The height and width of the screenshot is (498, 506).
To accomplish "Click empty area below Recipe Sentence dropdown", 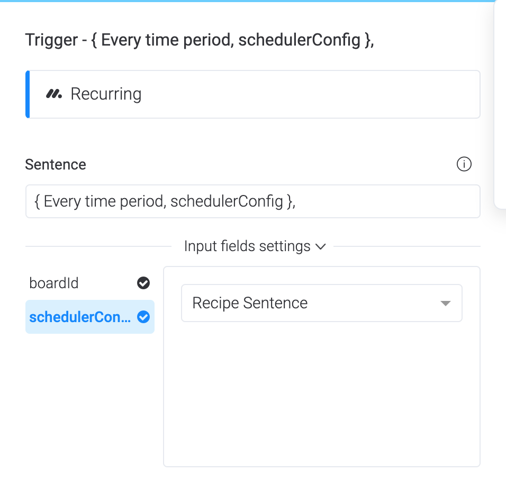I will (322, 394).
